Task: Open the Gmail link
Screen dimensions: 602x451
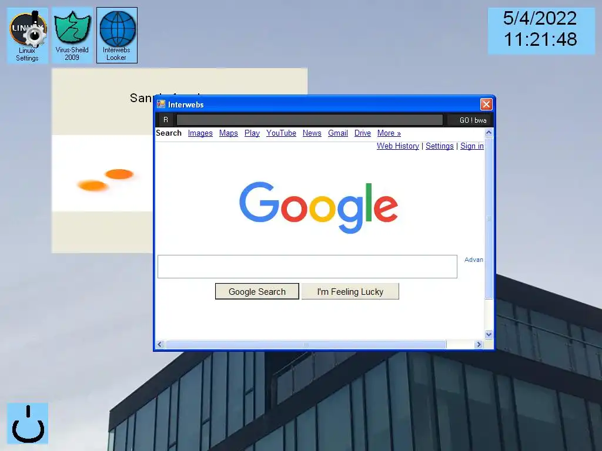Action: (x=338, y=133)
